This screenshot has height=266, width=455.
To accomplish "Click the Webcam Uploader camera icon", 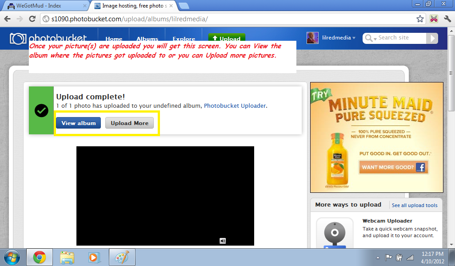I will click(x=335, y=232).
